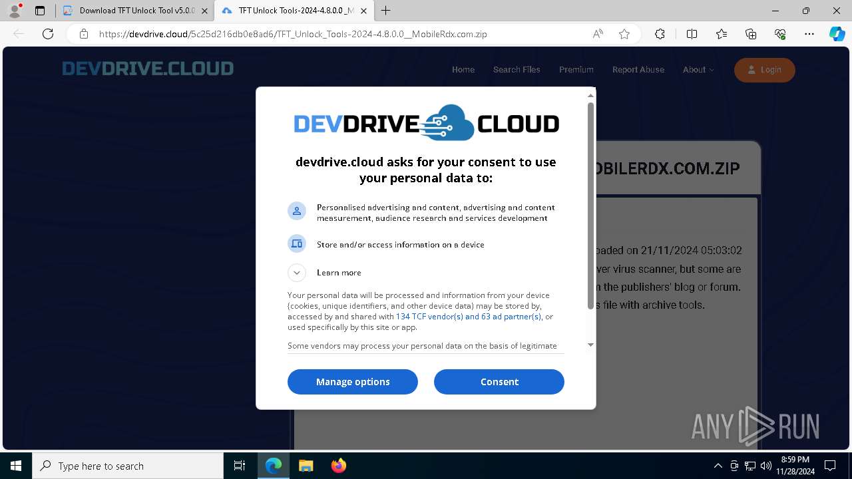Click the taskbar search box
Screen dimensions: 852x479
pos(128,466)
